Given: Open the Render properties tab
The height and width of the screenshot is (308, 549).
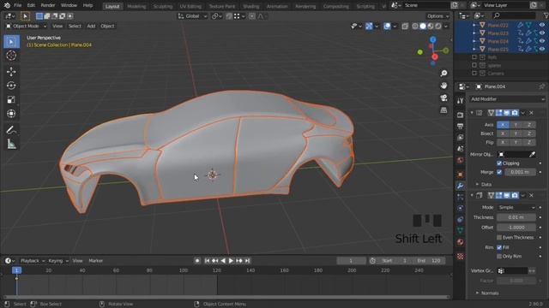Looking at the screenshot, I should pyautogui.click(x=461, y=115).
